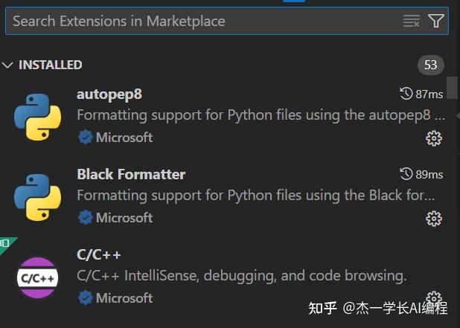
Task: Select the C/C++ extension title
Action: [x=99, y=255]
